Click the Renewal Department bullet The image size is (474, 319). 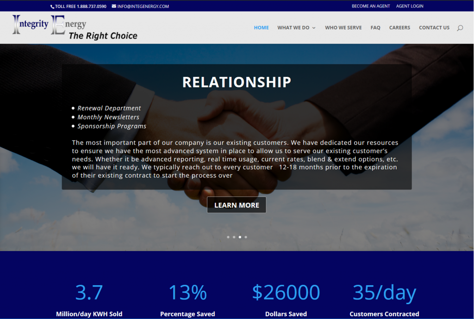109,108
